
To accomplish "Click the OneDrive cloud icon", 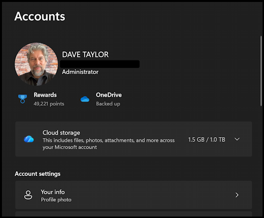I will [x=85, y=99].
